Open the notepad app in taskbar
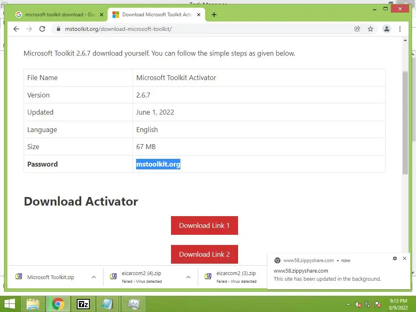This screenshot has width=416, height=312. [x=108, y=304]
